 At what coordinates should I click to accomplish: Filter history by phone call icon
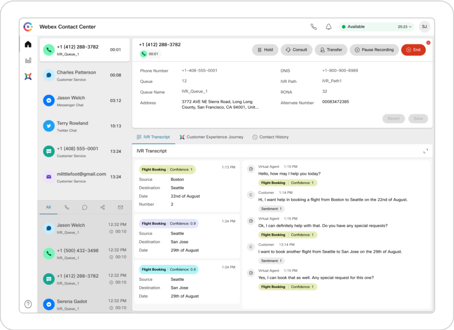click(67, 207)
